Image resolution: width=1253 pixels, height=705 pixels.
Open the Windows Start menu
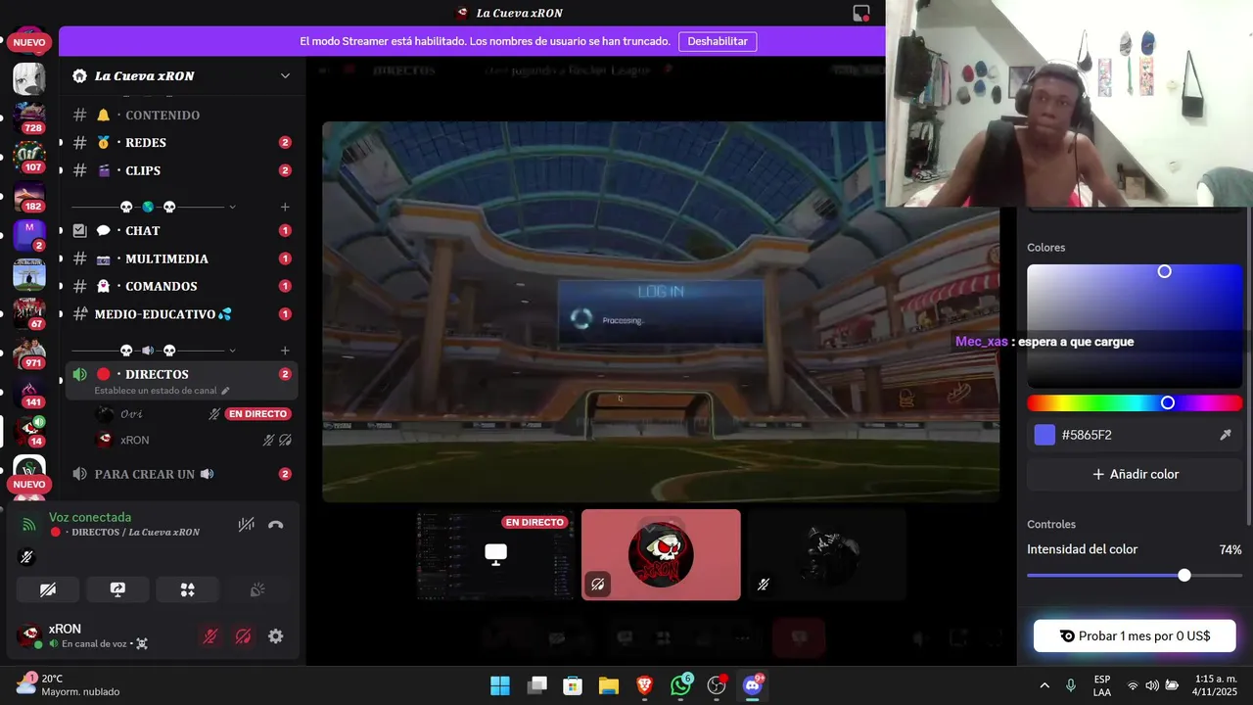(x=500, y=685)
